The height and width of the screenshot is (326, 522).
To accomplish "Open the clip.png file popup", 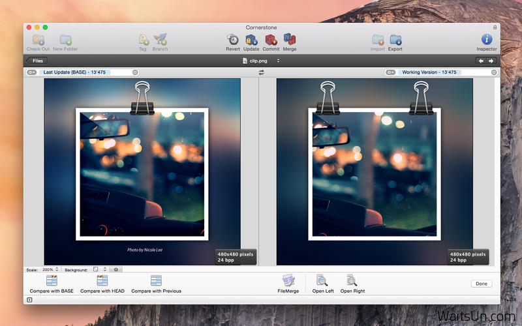I will click(x=262, y=61).
